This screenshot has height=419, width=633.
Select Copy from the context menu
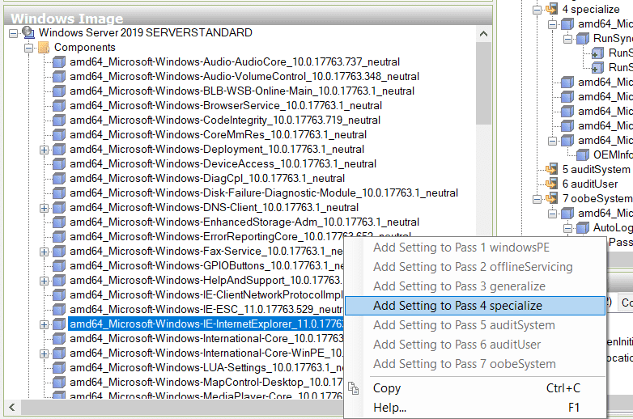pos(387,388)
